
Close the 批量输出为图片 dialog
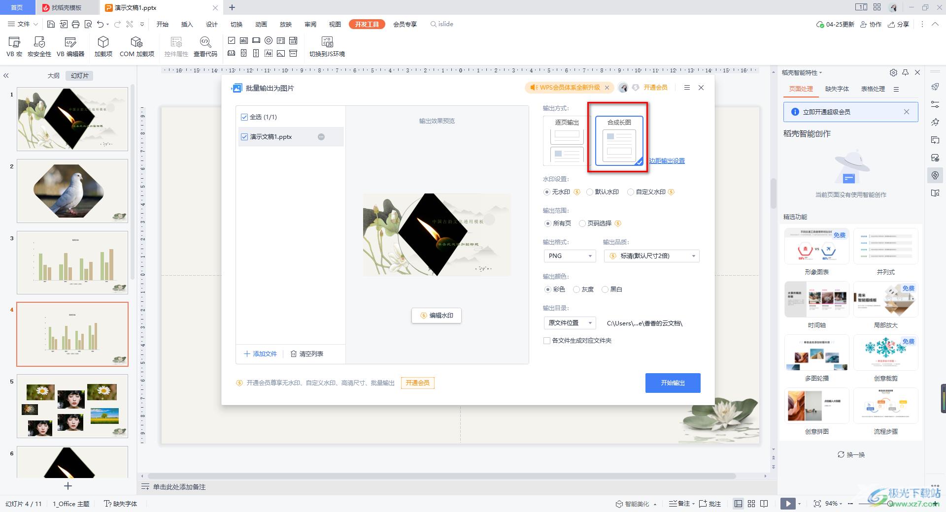[x=701, y=88]
